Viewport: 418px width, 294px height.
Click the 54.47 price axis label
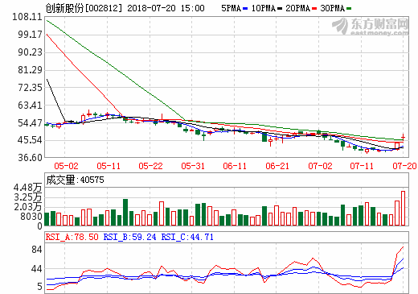30,123
